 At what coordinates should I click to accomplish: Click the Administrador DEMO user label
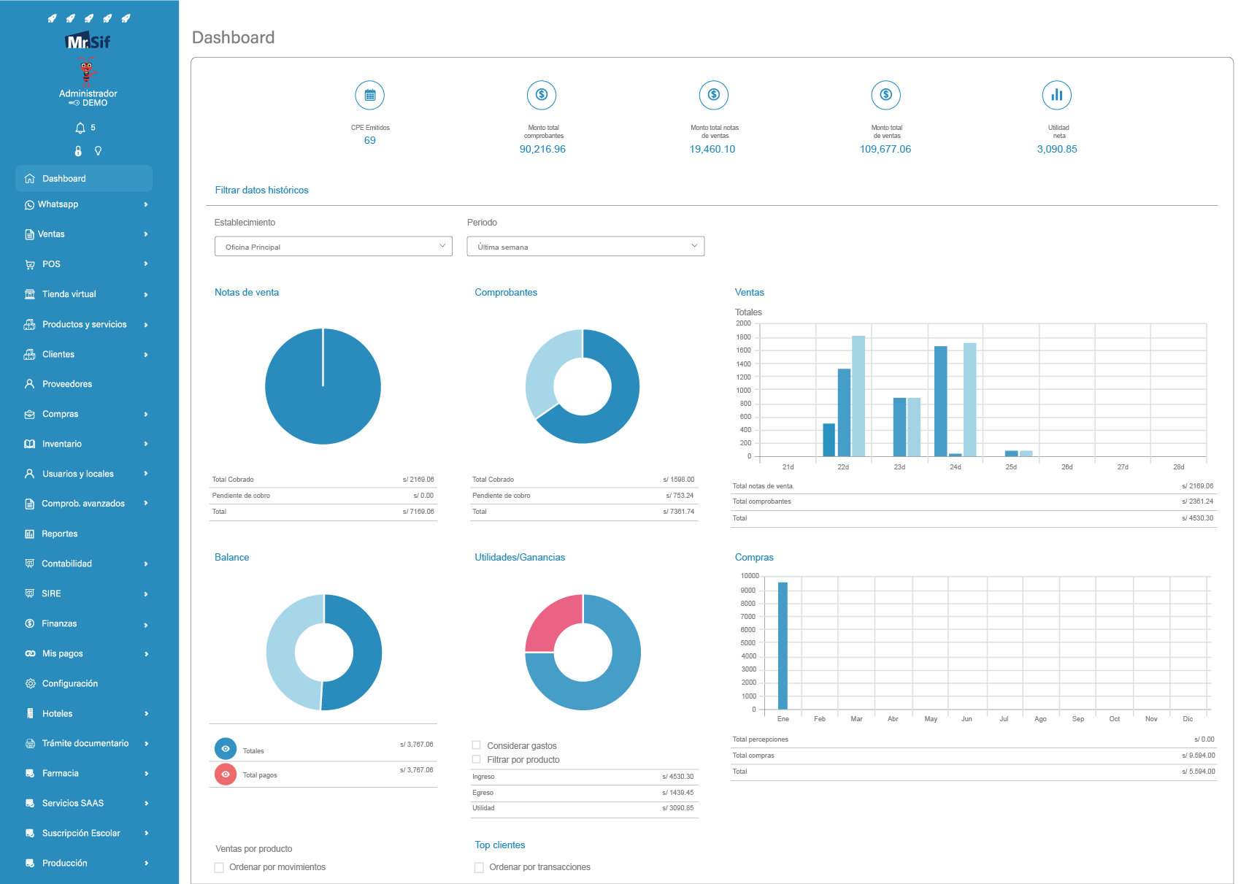click(x=88, y=98)
